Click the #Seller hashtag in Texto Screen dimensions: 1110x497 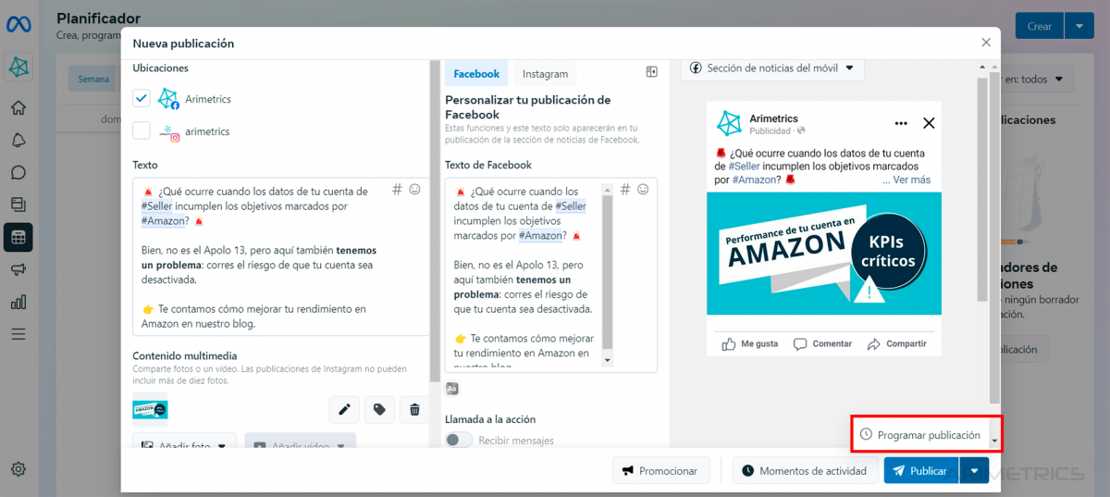tap(156, 206)
